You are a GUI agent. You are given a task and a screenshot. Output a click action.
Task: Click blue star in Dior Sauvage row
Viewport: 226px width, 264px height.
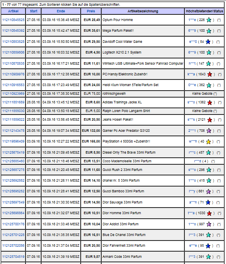click(208, 202)
